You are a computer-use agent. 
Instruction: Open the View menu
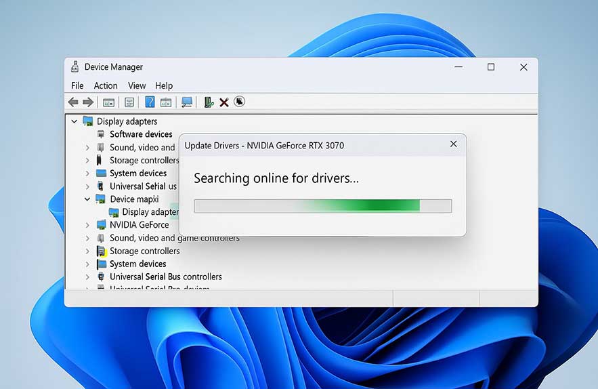click(137, 85)
